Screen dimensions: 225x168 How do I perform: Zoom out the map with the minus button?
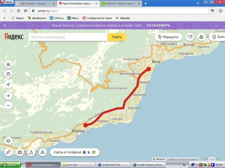pos(8,105)
